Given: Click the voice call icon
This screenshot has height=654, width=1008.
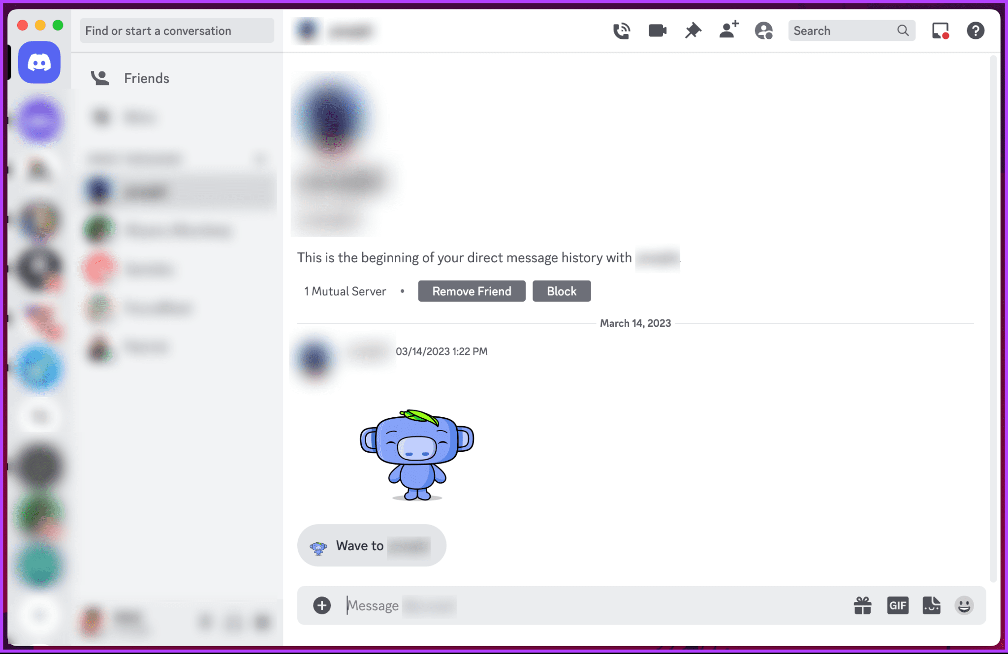Looking at the screenshot, I should [x=621, y=30].
